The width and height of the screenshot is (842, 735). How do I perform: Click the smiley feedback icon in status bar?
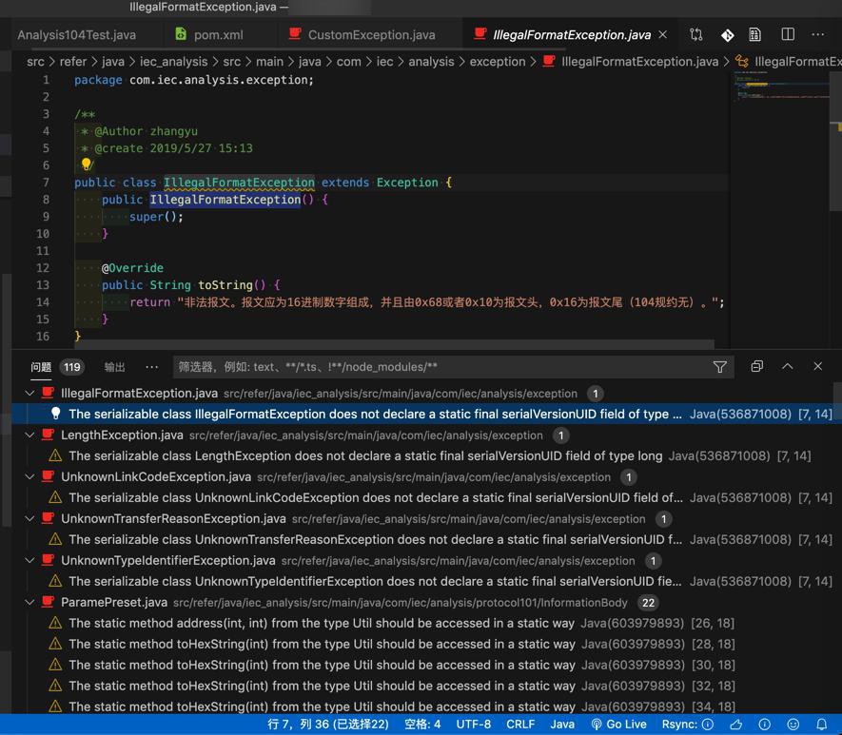point(793,725)
